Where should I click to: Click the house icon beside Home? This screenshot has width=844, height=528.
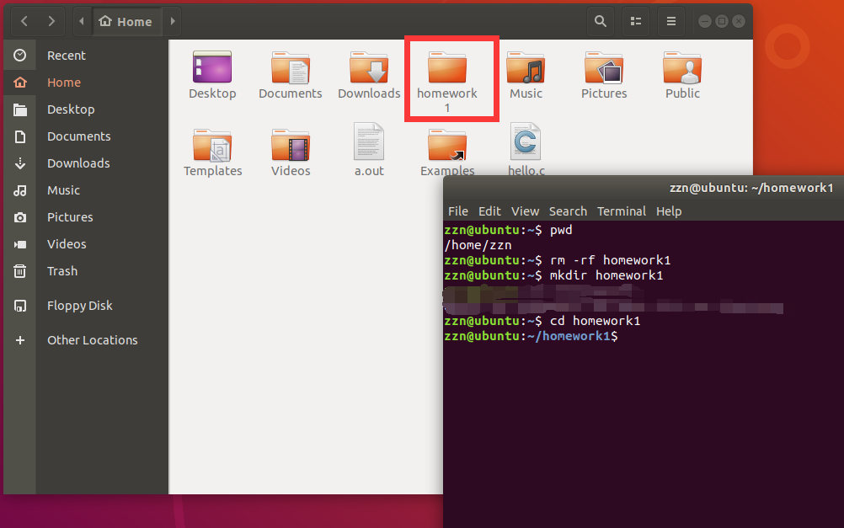coord(20,83)
